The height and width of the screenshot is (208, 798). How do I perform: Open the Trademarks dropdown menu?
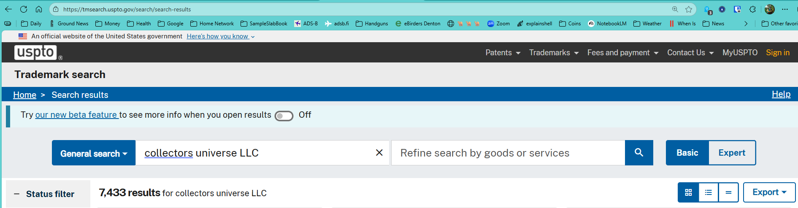click(554, 53)
